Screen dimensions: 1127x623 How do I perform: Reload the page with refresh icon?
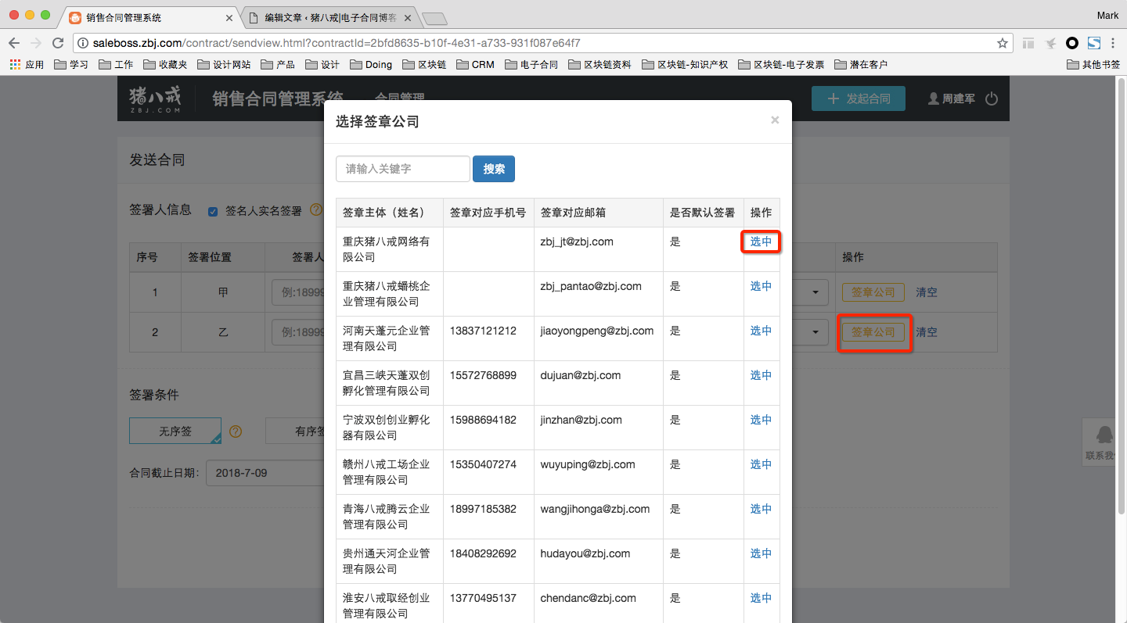click(x=58, y=43)
